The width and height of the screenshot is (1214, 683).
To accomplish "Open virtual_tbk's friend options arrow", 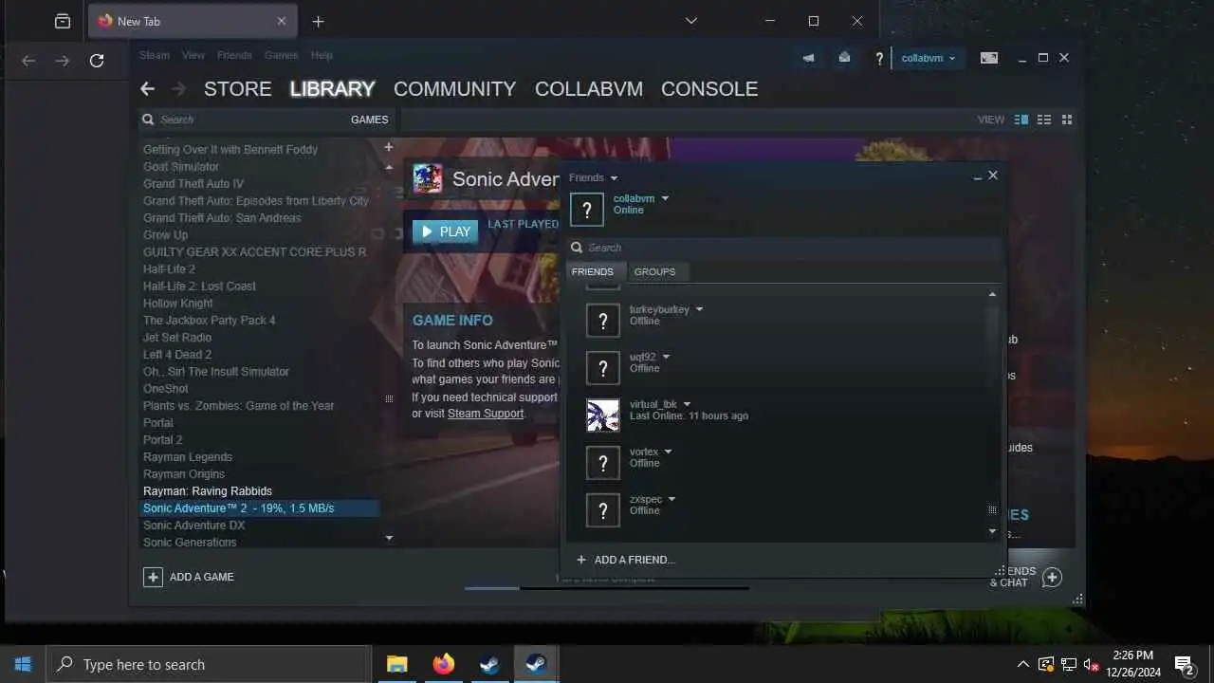I will point(688,404).
